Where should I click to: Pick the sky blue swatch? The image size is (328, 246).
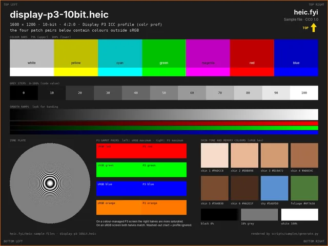(275, 188)
